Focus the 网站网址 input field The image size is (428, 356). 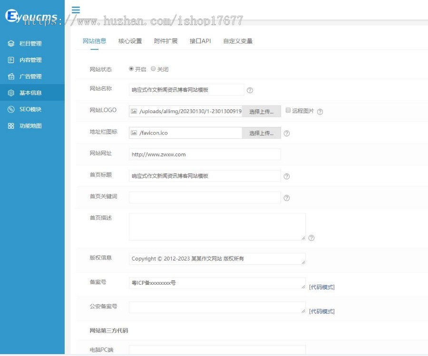(204, 154)
